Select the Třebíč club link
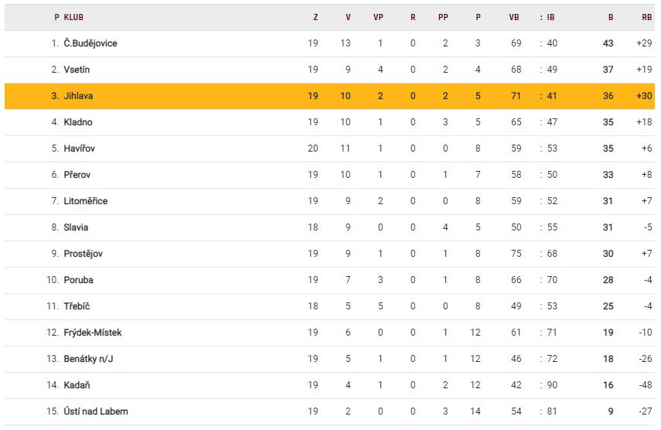Viewport: 661px width, 430px height. [x=77, y=306]
